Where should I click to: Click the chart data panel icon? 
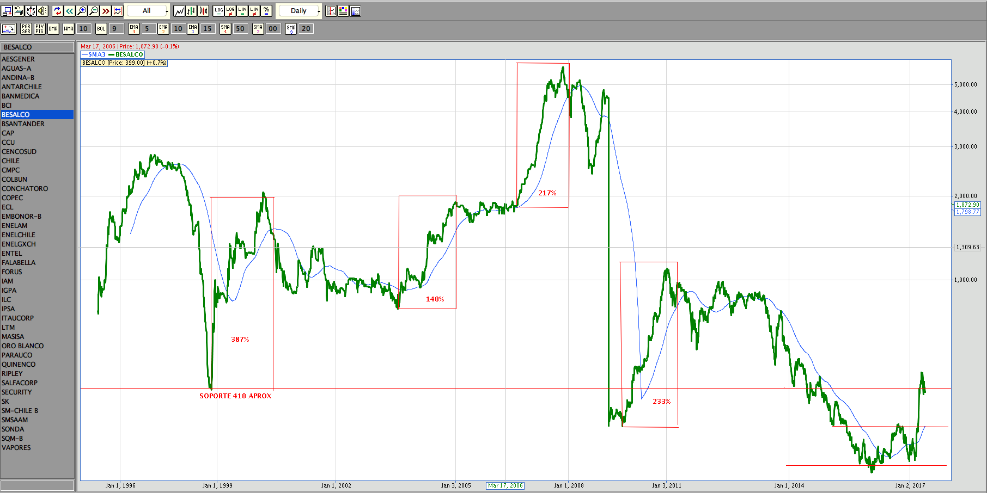355,11
